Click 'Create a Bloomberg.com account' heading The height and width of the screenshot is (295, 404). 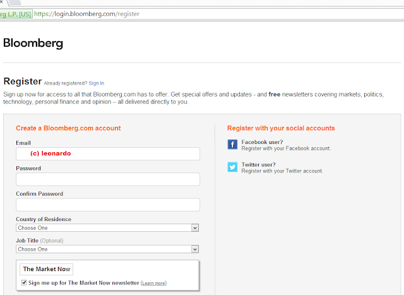(68, 128)
